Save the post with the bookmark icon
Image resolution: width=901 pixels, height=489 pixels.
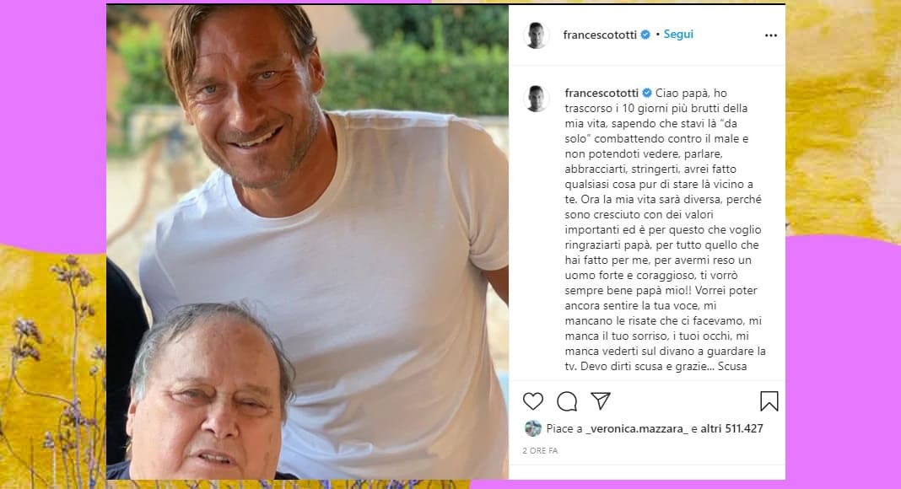769,400
